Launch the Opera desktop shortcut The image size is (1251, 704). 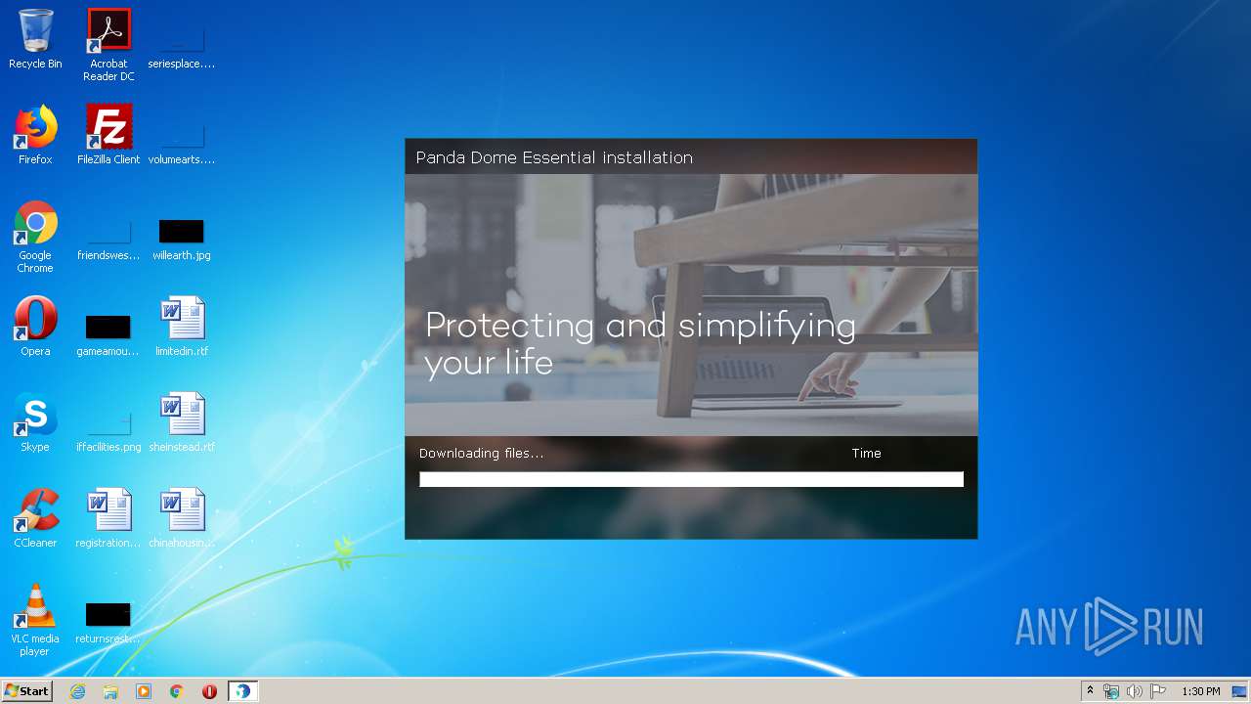[x=35, y=327]
